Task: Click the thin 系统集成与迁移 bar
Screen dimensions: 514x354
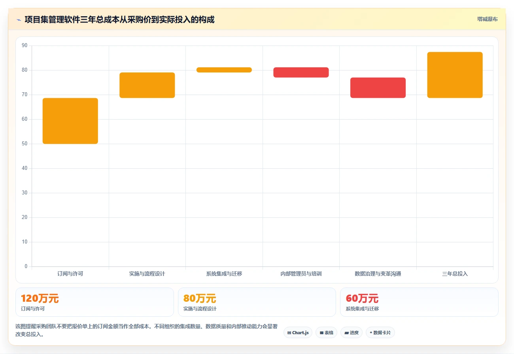Action: [224, 70]
